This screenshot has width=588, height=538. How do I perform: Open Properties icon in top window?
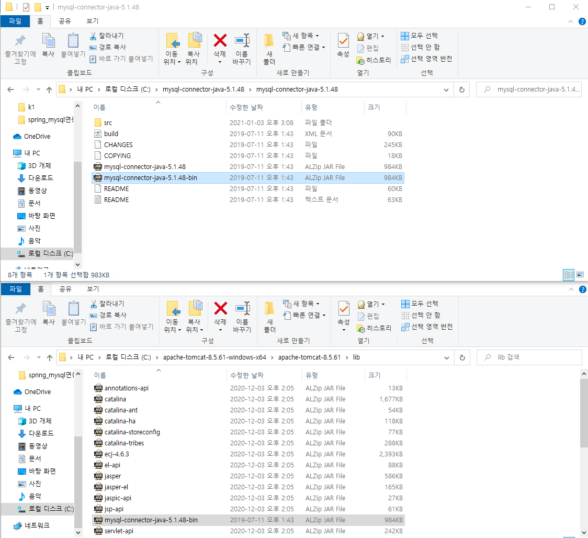coord(343,40)
